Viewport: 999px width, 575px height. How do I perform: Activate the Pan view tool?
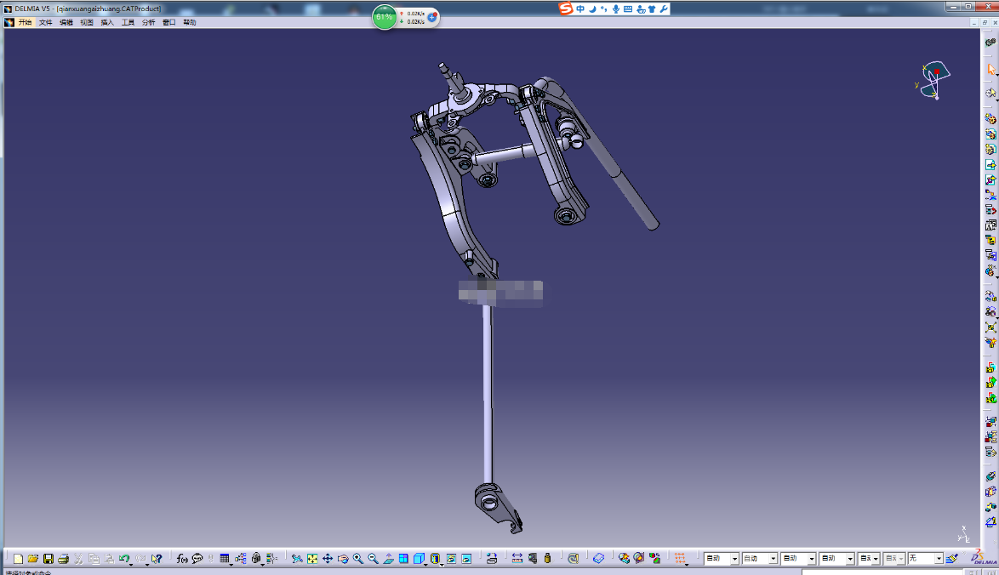(x=328, y=559)
